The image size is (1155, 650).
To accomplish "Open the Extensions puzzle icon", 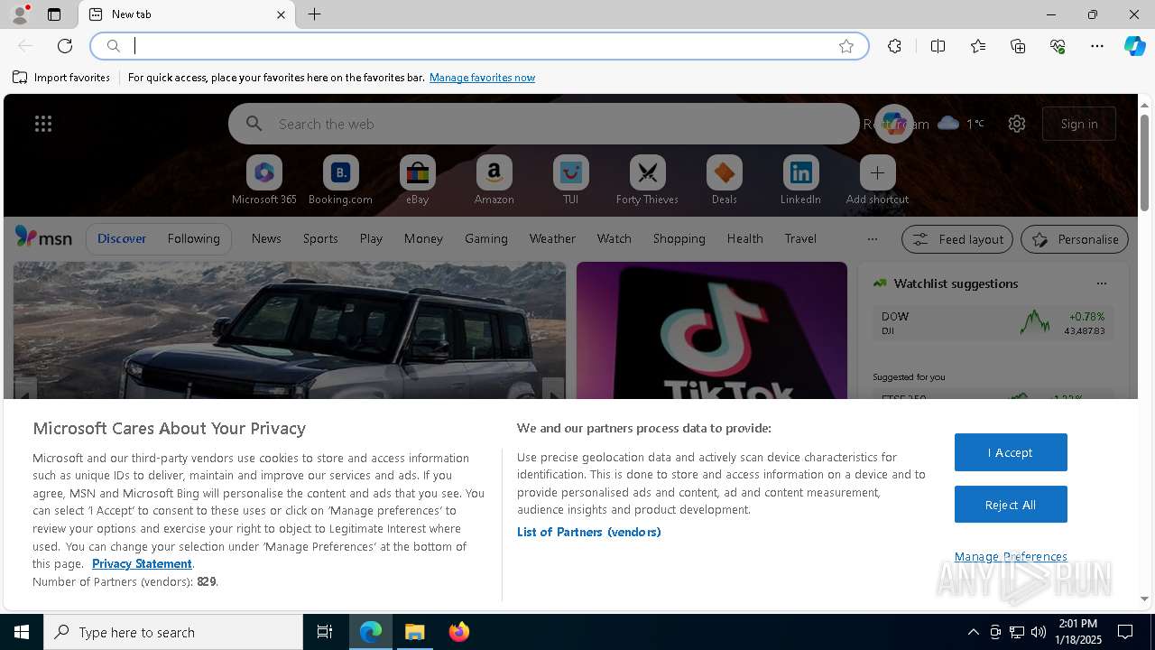I will tap(894, 46).
